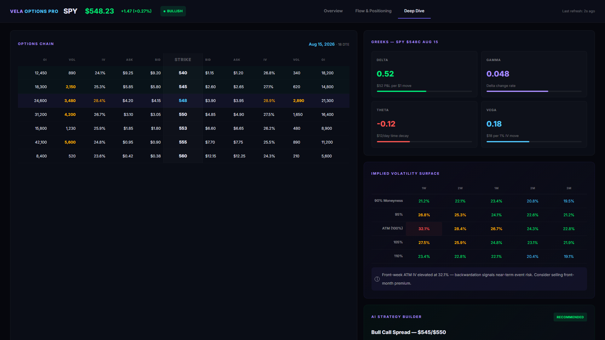
Task: Click the VELA OPTIONS PRO logo
Action: click(x=34, y=11)
